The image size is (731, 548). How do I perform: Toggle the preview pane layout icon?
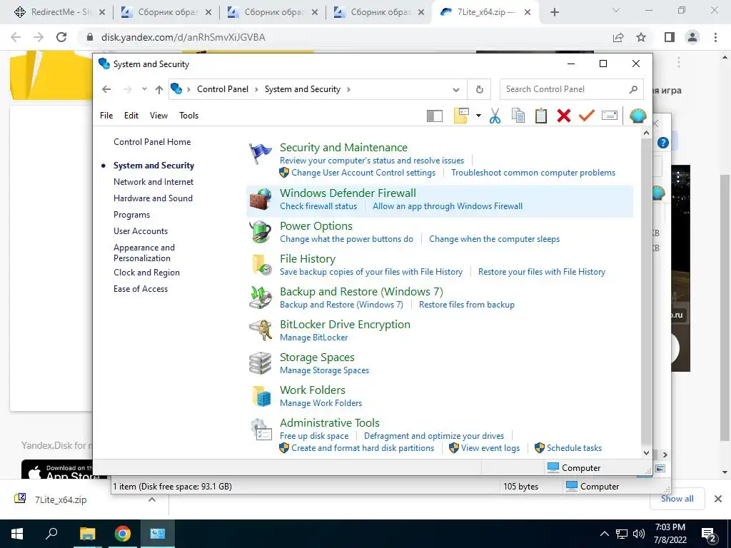435,116
